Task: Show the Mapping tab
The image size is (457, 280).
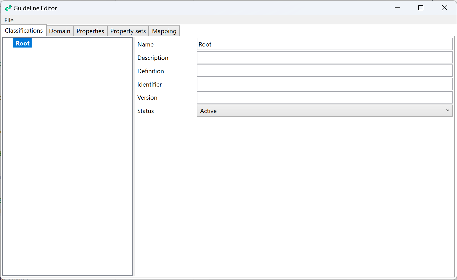Action: pos(164,31)
